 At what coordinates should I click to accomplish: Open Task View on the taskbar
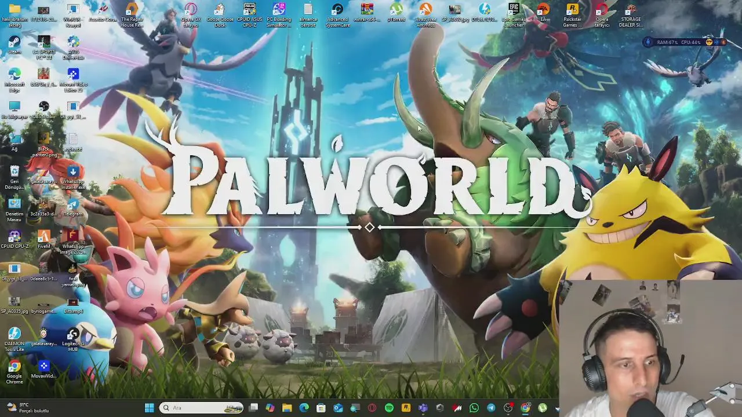click(253, 408)
